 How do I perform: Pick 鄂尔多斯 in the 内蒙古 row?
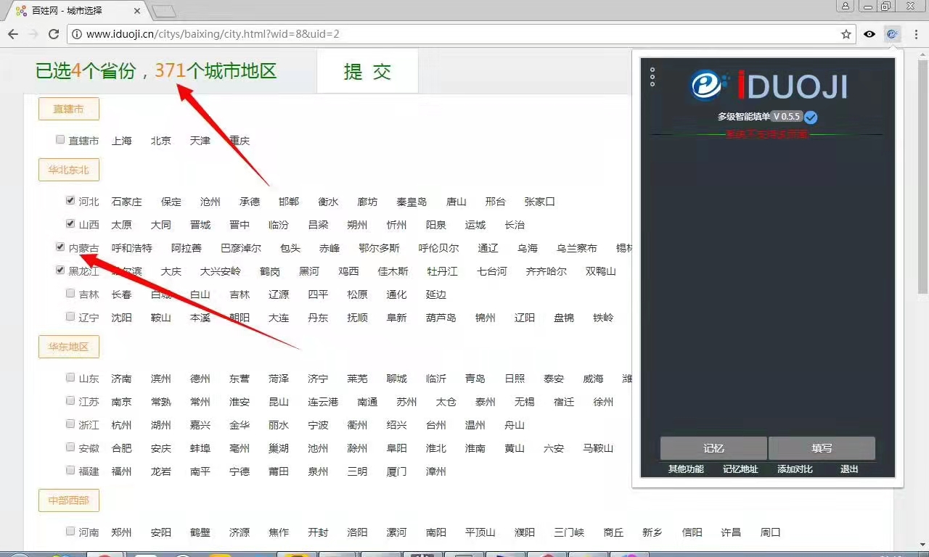pyautogui.click(x=380, y=248)
